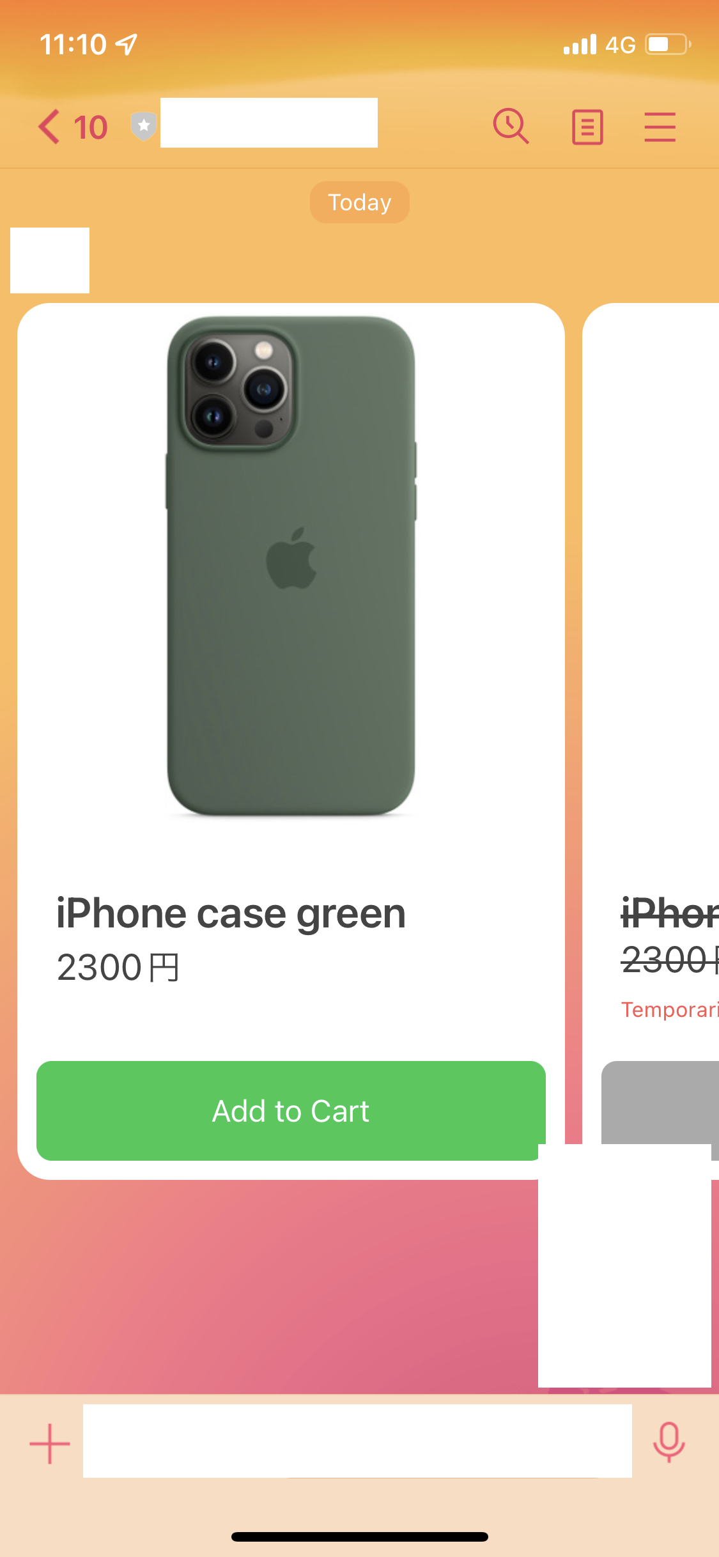Tap the 2300 円 price text
The height and width of the screenshot is (1557, 719).
pos(118,967)
